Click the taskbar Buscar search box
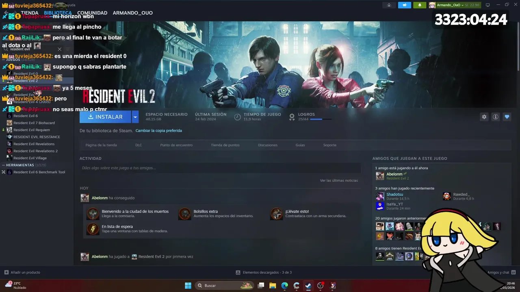Viewport: 520px width, 292px height. 225,286
